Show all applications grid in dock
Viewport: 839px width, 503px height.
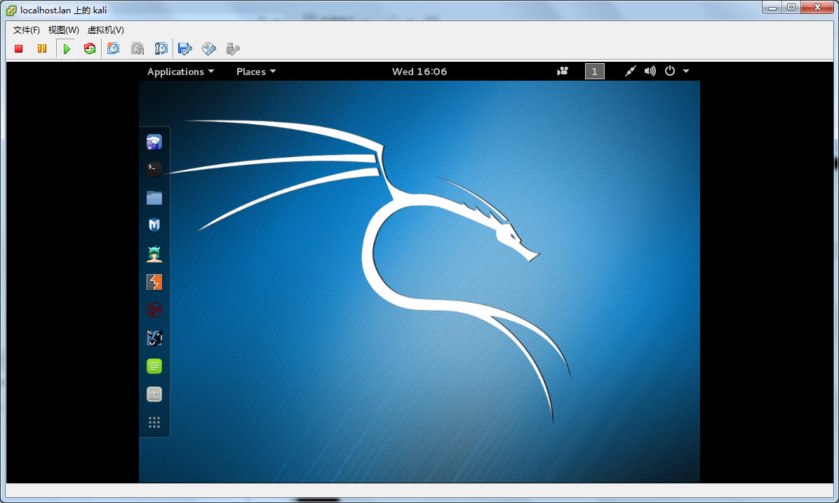(154, 422)
